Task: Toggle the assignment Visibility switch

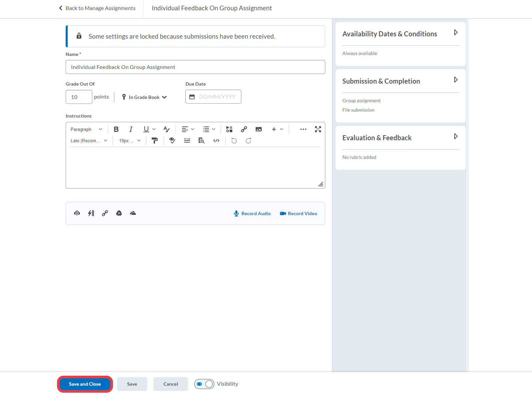Action: pyautogui.click(x=204, y=384)
